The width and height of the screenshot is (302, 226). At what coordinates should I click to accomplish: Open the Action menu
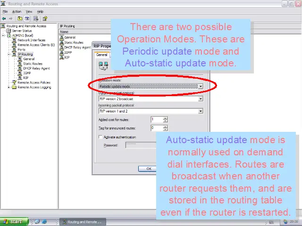click(x=17, y=11)
